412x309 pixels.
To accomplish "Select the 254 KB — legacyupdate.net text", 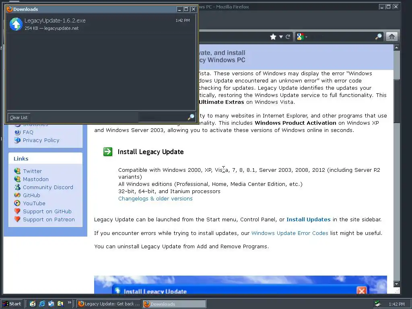I will [x=51, y=28].
